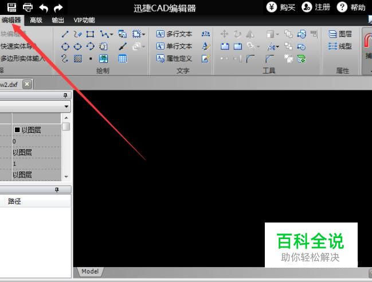Select the Point drawing tool
This screenshot has width=372, height=282.
click(x=91, y=58)
